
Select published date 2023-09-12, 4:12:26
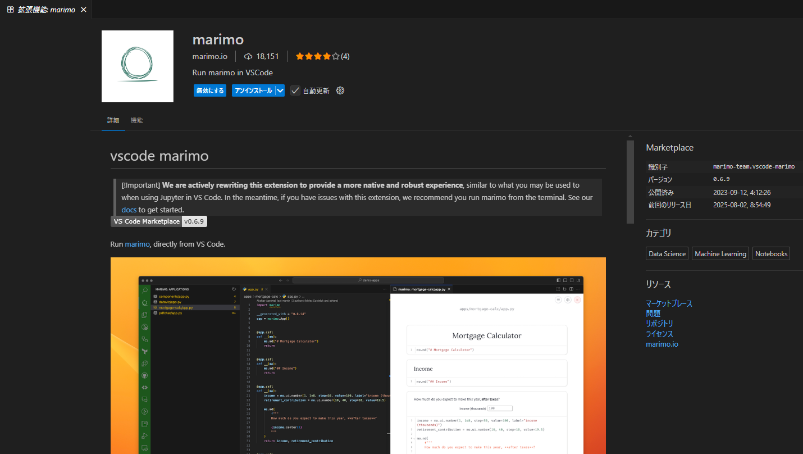click(742, 192)
